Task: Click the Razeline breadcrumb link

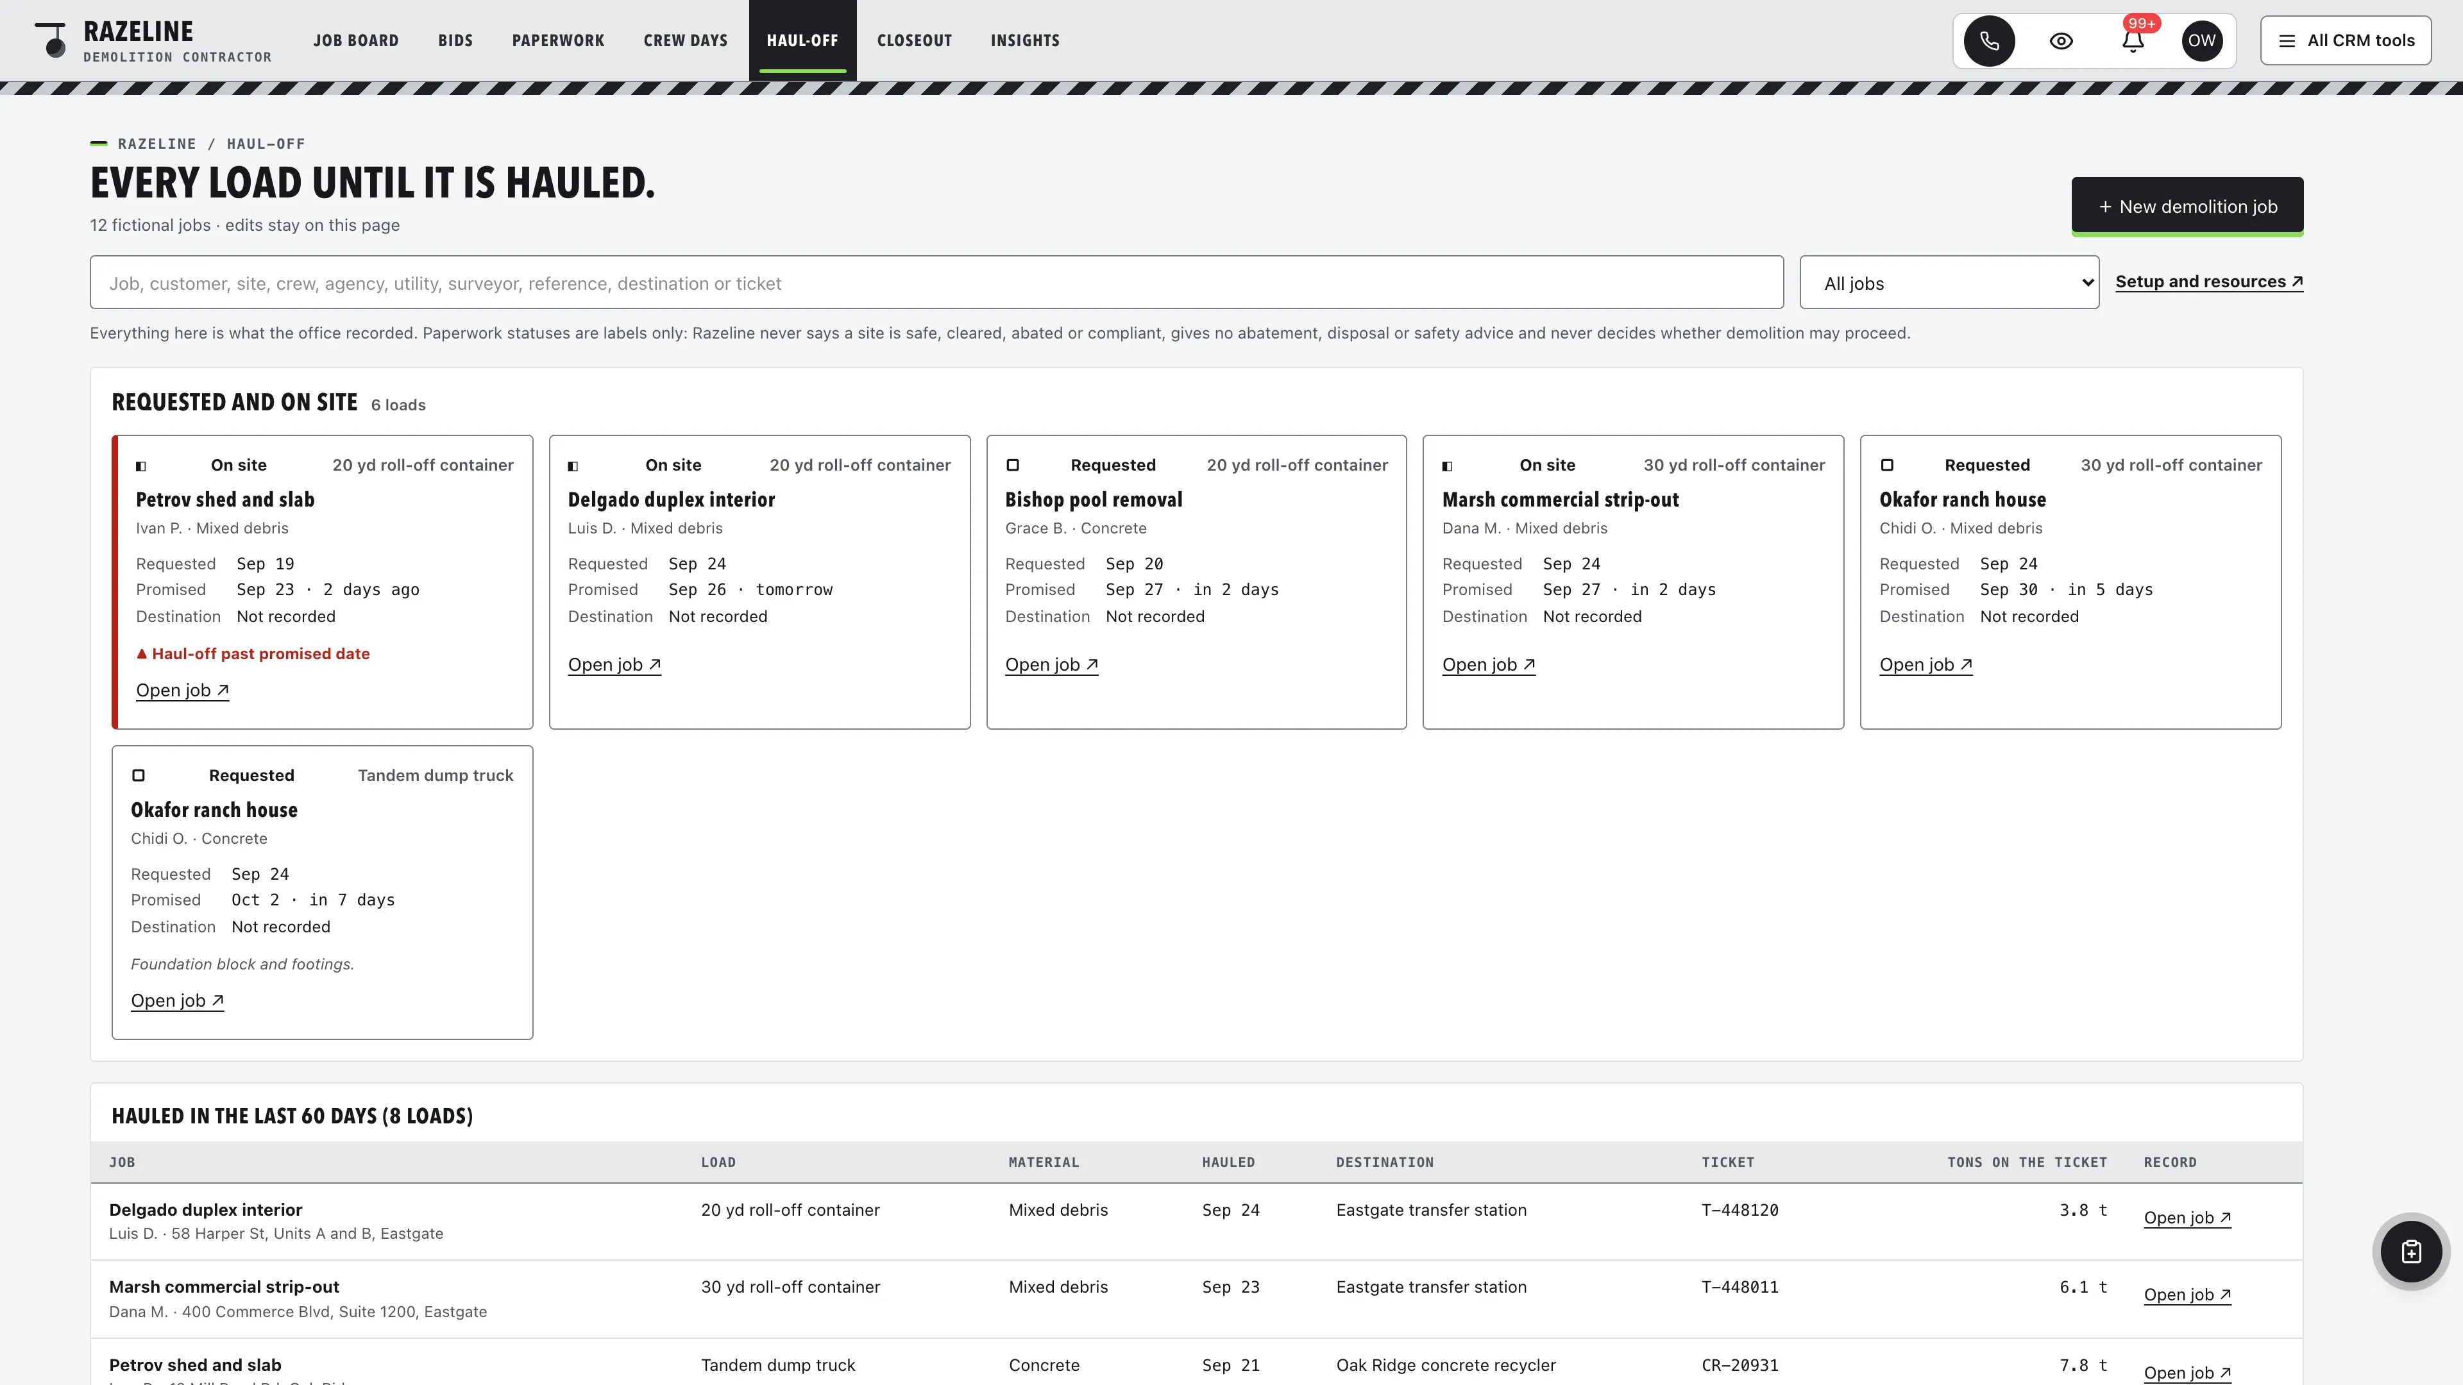Action: point(157,144)
